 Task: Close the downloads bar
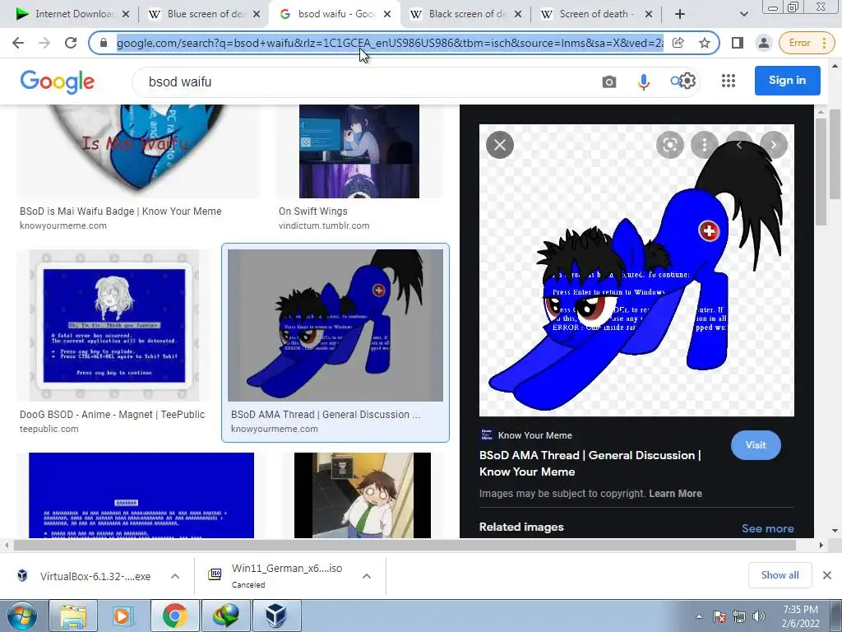(x=827, y=575)
